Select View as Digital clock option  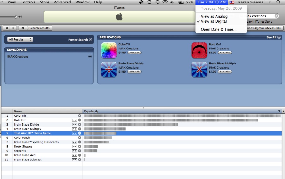[221, 21]
